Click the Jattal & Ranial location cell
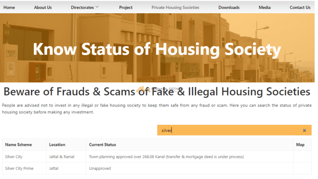The height and width of the screenshot is (179, 318). 62,157
